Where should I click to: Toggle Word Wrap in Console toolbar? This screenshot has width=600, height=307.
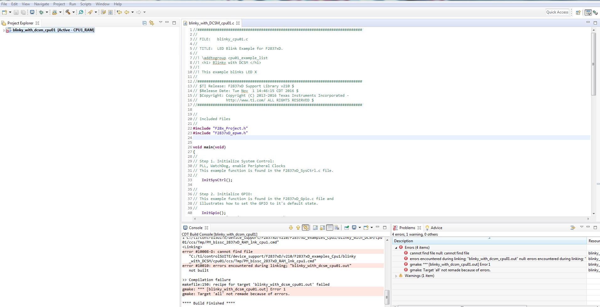coord(329,228)
